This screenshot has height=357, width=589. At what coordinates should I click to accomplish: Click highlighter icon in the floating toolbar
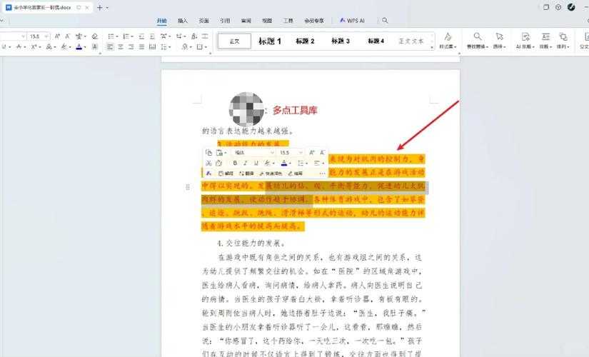click(x=268, y=163)
